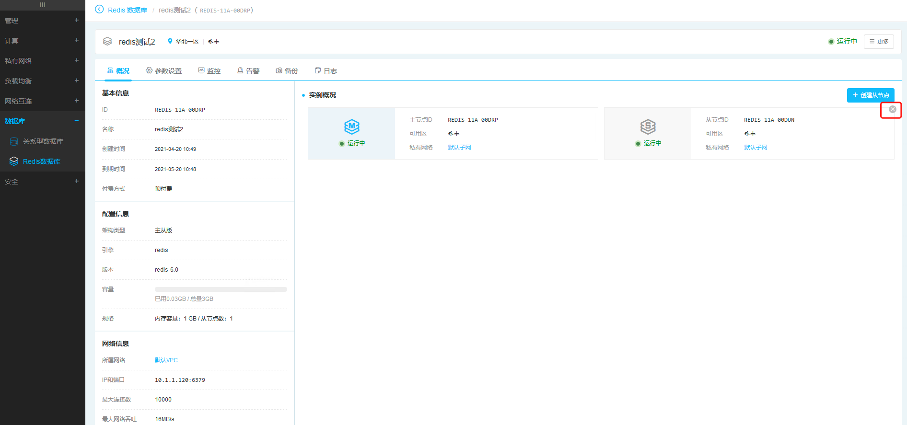Click the IP and port 10.1.1.120:6379
The image size is (907, 425).
(x=180, y=380)
